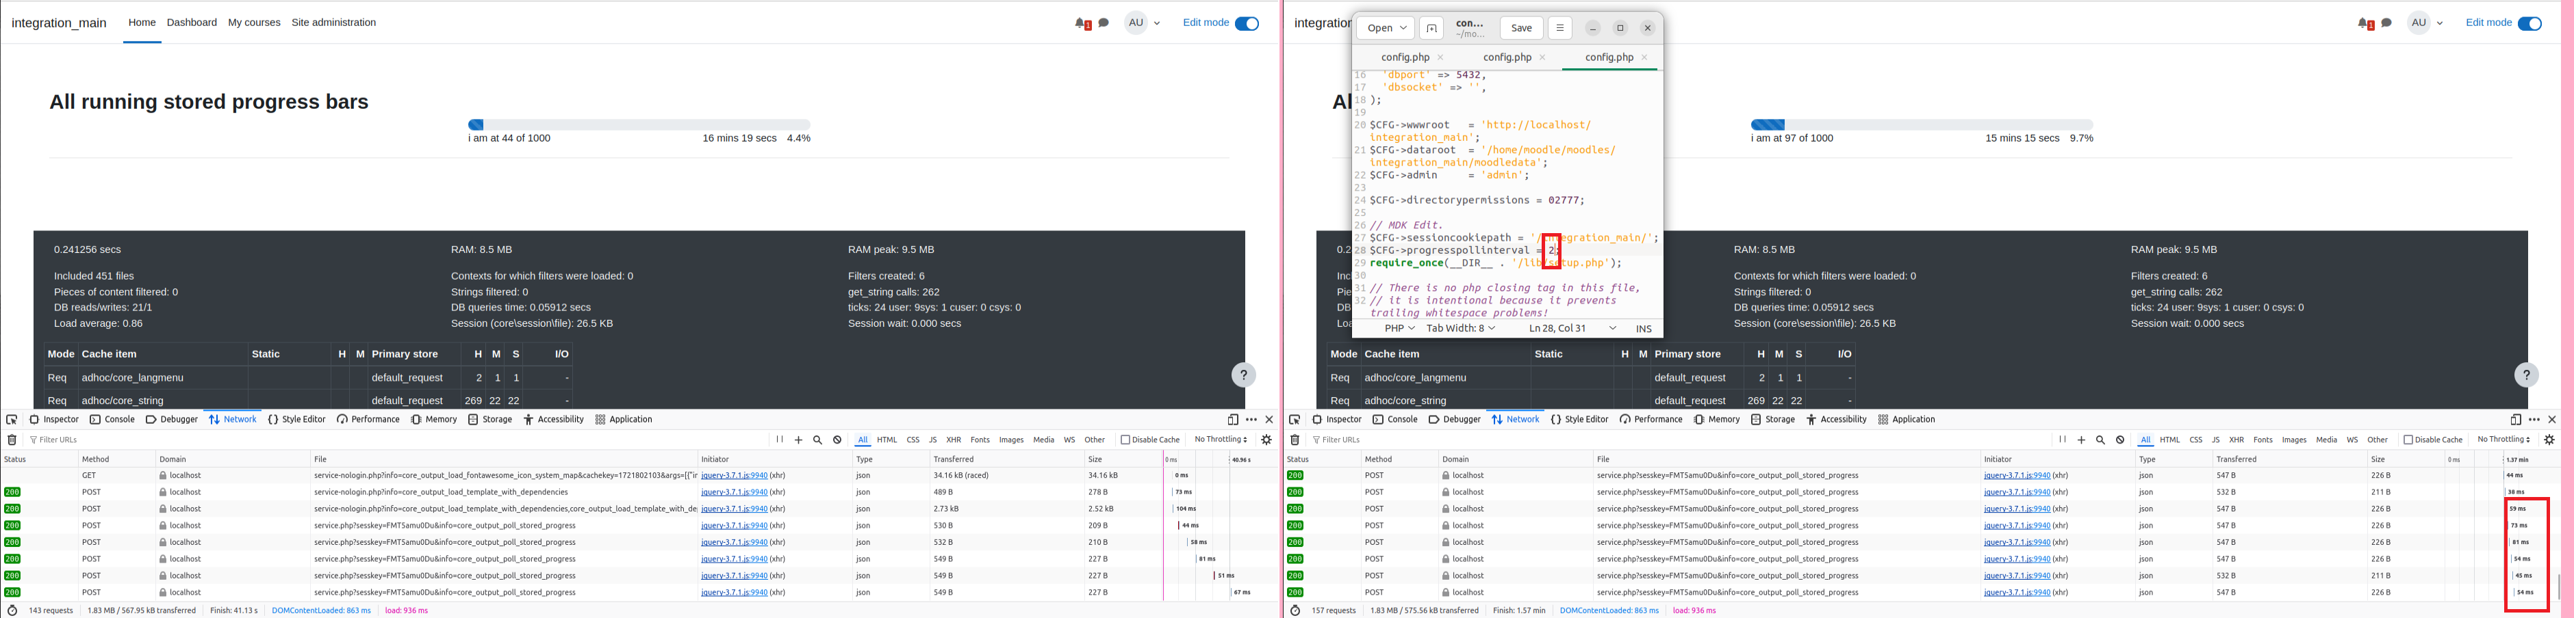Filter by JS in the right devtools
Screen dimensions: 2574x618
point(2215,440)
